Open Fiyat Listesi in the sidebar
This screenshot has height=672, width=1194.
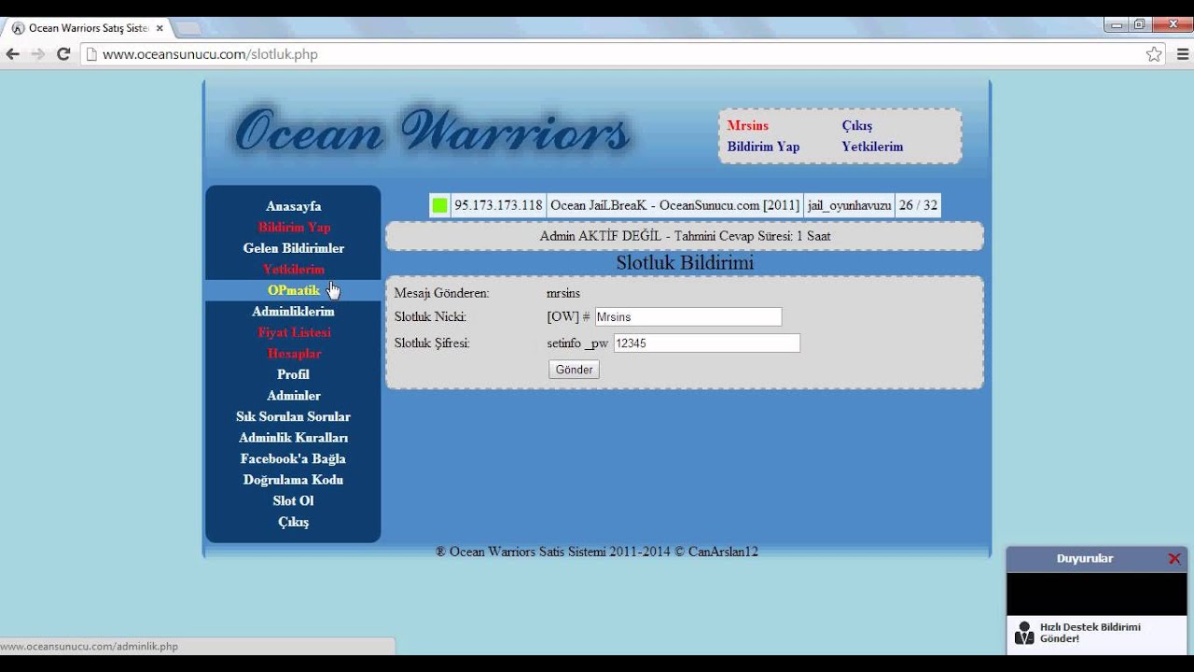coord(293,332)
